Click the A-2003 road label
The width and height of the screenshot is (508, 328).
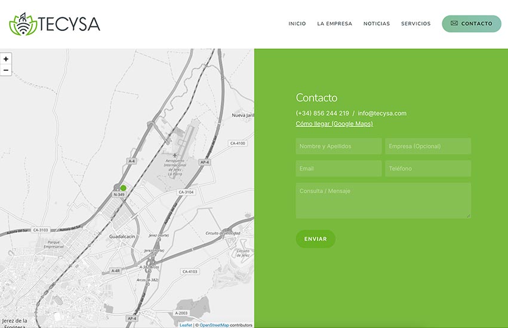pyautogui.click(x=181, y=312)
